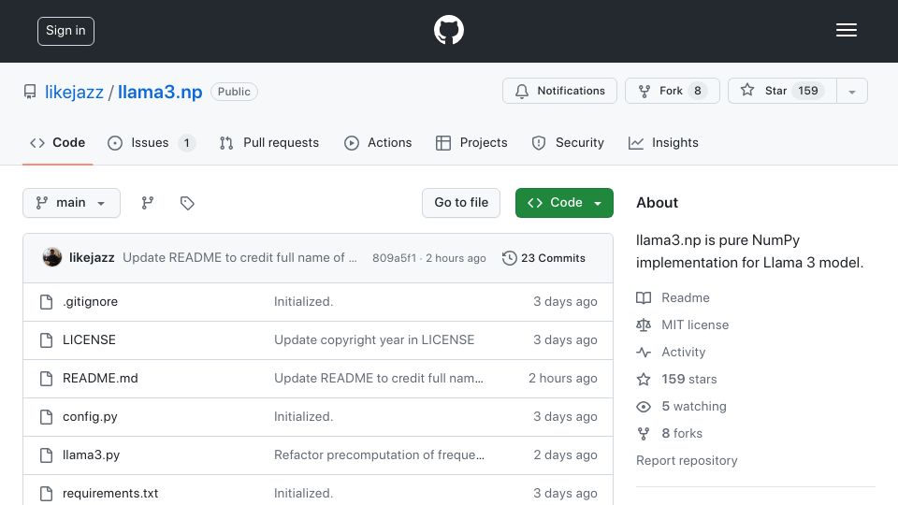Open the llama3.py file

(x=91, y=455)
